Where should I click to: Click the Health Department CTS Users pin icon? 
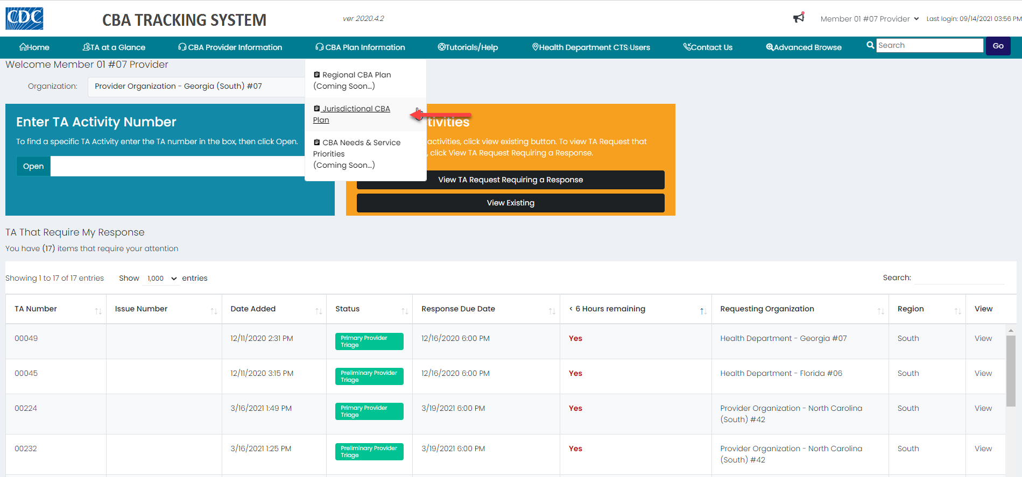click(535, 47)
